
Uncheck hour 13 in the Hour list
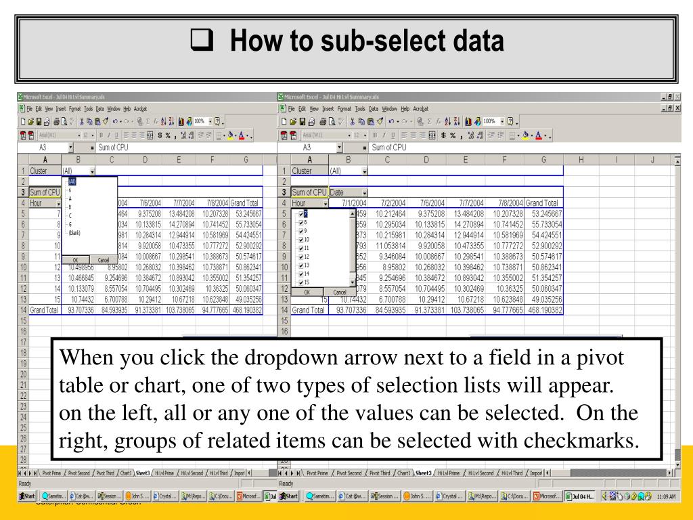(x=301, y=265)
